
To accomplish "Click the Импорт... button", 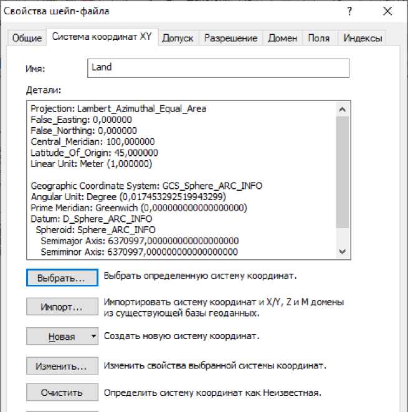I will click(62, 307).
